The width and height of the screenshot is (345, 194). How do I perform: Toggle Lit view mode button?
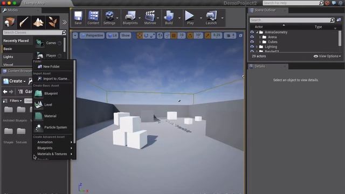pos(112,36)
